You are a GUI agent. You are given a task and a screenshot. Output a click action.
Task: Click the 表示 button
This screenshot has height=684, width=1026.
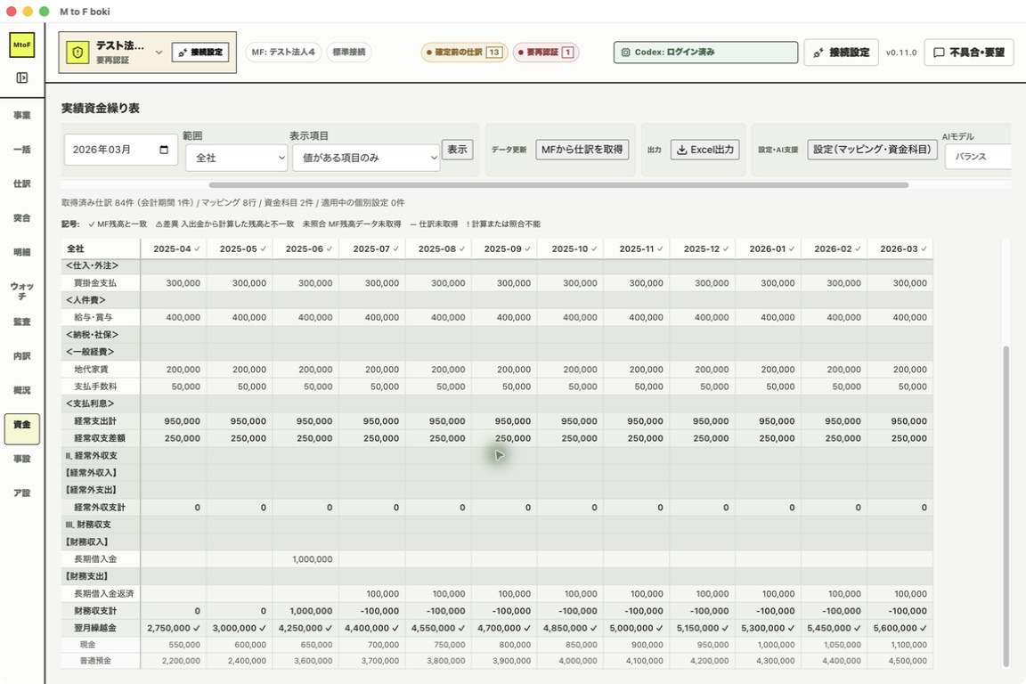[458, 150]
